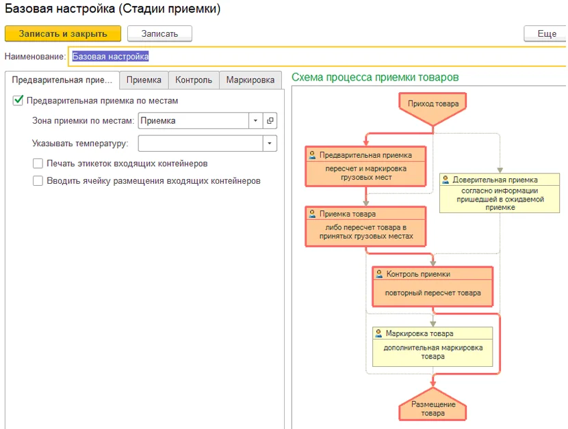
Task: Click the 'Зона приемки по местам' input field
Action: pos(194,121)
